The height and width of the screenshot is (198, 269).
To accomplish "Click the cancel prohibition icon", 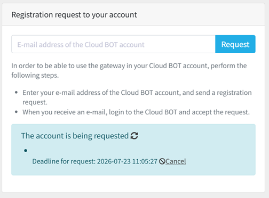I will 162,161.
